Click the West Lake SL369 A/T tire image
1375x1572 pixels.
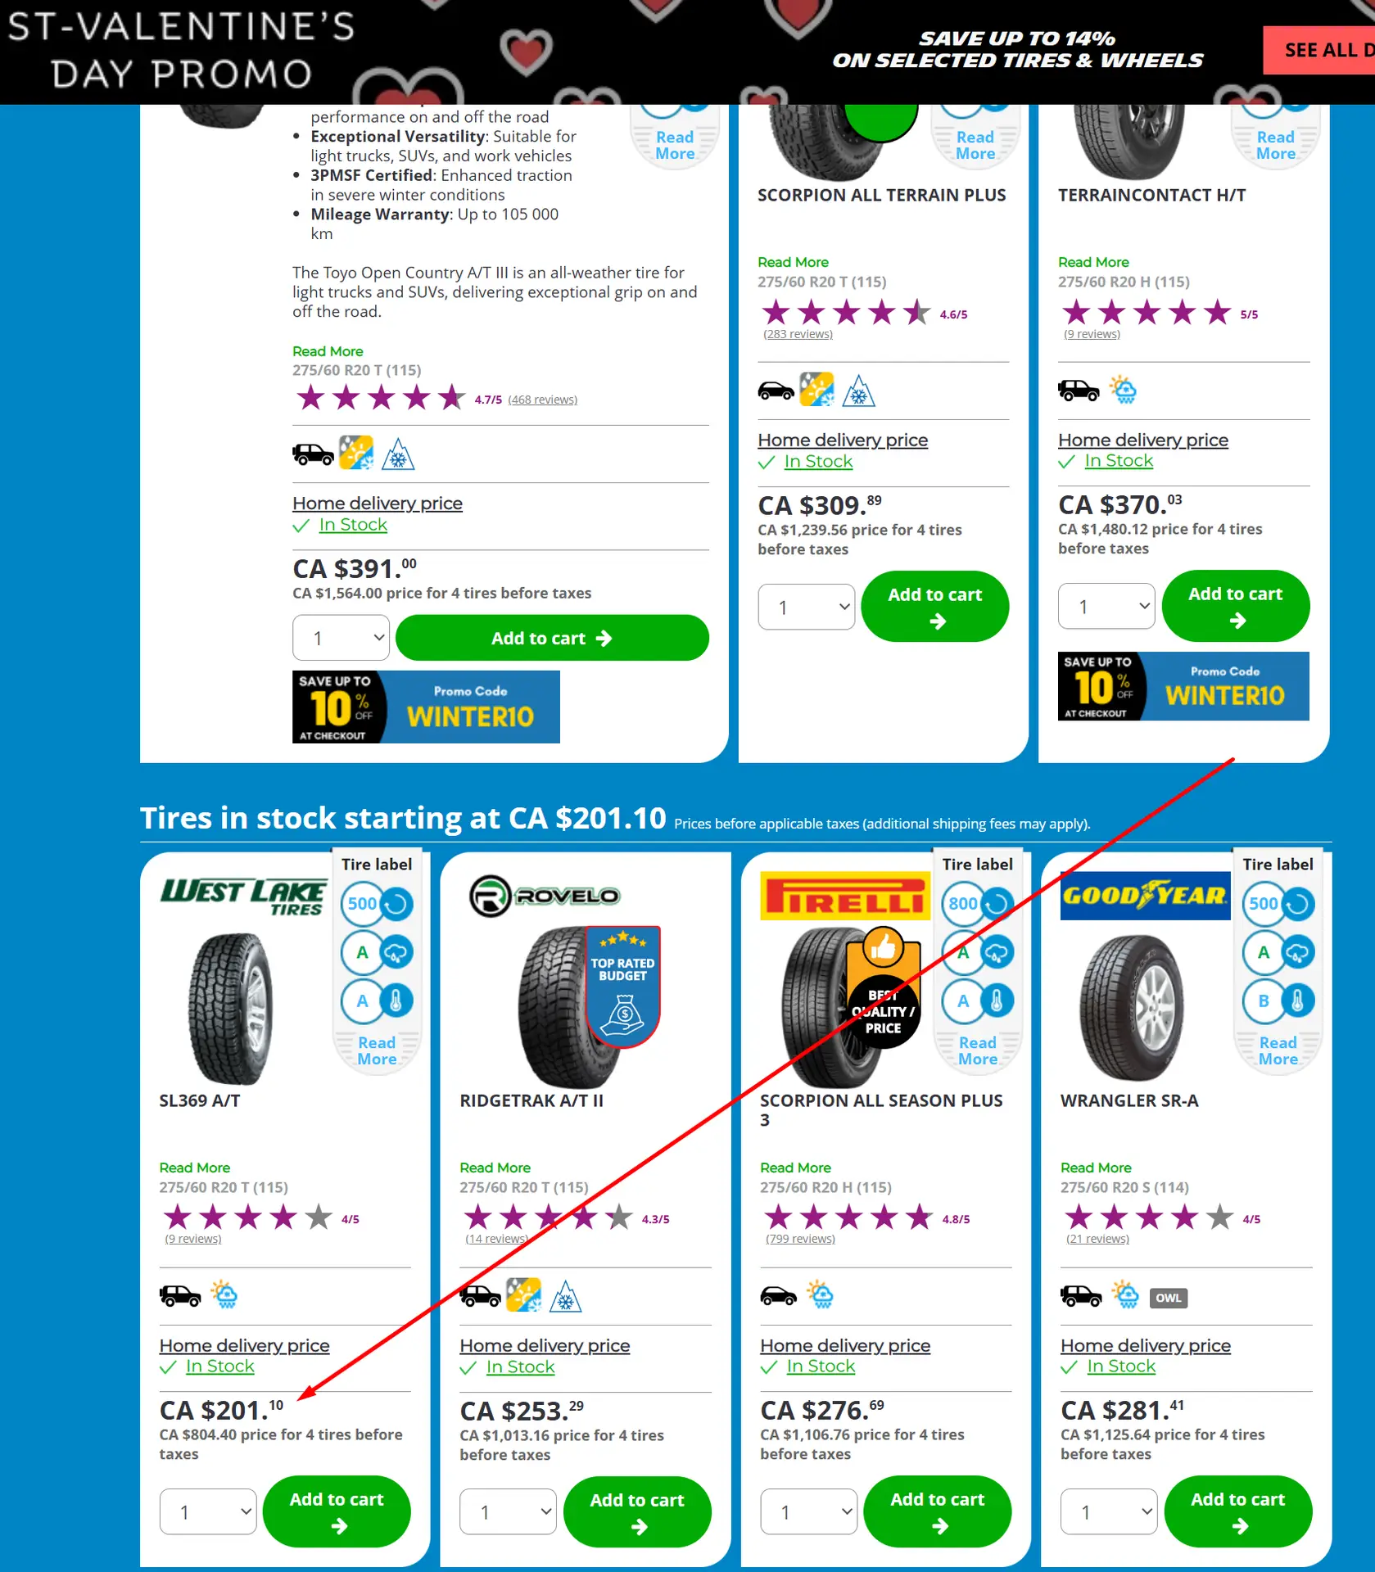coord(231,1009)
